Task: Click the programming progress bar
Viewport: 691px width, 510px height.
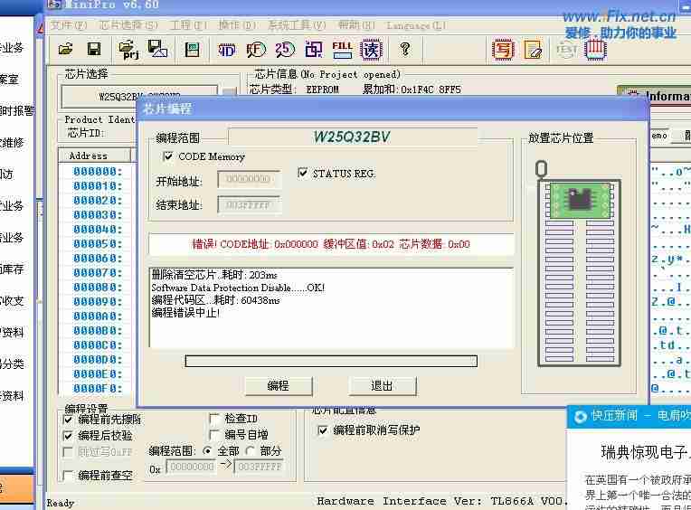Action: coord(331,361)
